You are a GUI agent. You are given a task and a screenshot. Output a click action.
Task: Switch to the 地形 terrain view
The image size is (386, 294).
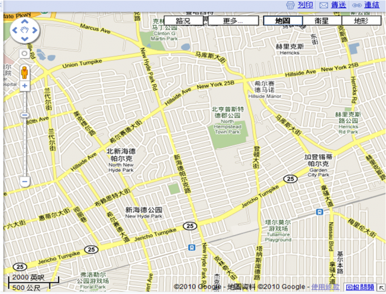click(x=361, y=20)
